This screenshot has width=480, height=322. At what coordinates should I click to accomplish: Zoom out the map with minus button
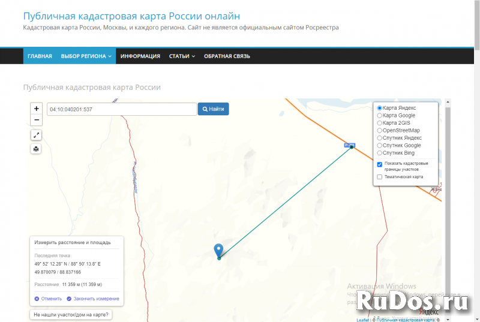point(36,120)
